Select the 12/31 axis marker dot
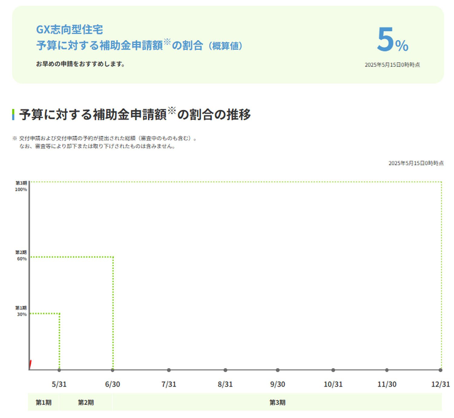This screenshot has width=454, height=418. pos(440,370)
